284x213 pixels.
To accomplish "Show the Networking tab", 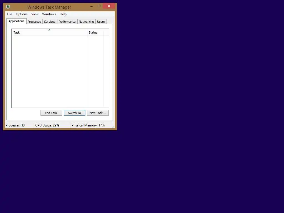I will [x=87, y=22].
